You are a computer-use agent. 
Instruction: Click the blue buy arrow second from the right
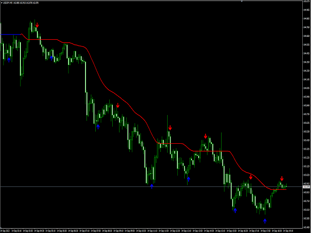[x=235, y=210]
